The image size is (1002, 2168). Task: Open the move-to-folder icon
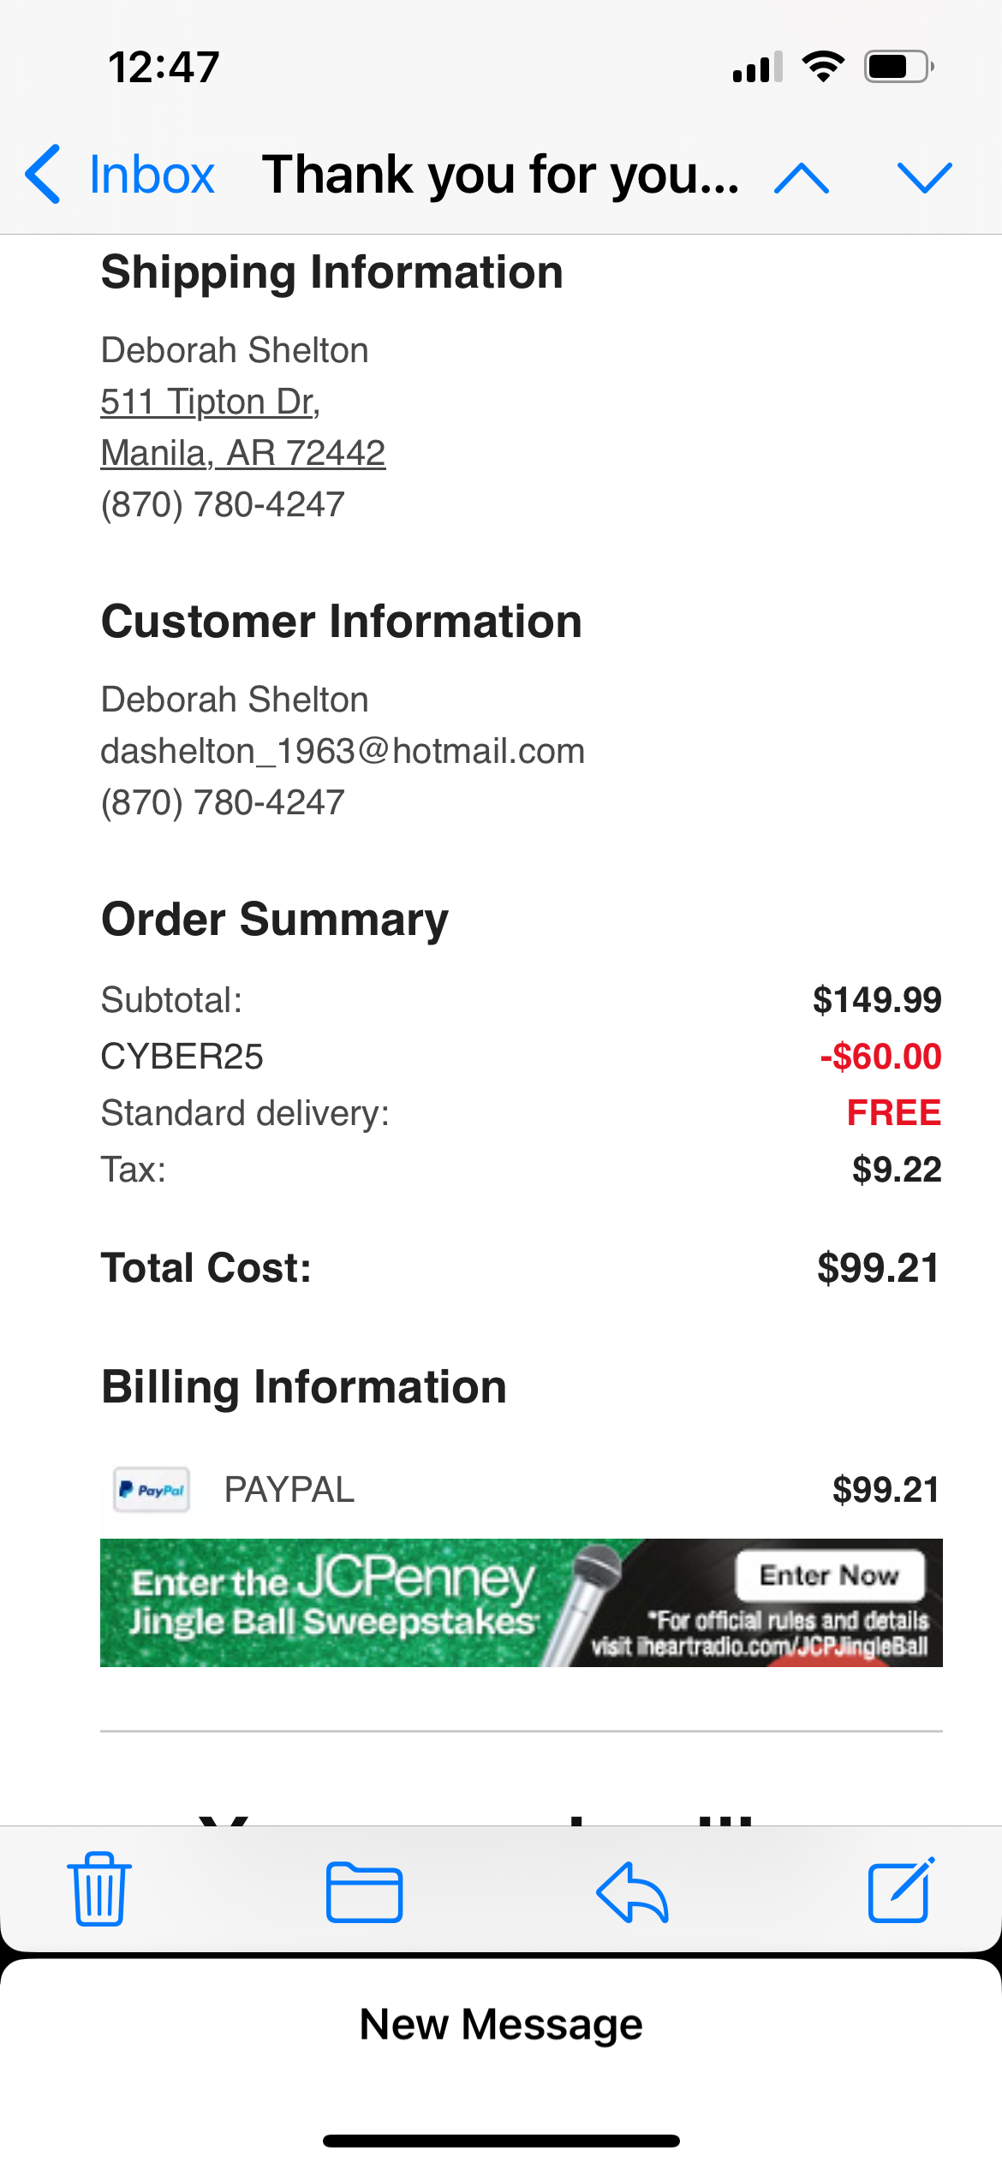pos(364,1891)
